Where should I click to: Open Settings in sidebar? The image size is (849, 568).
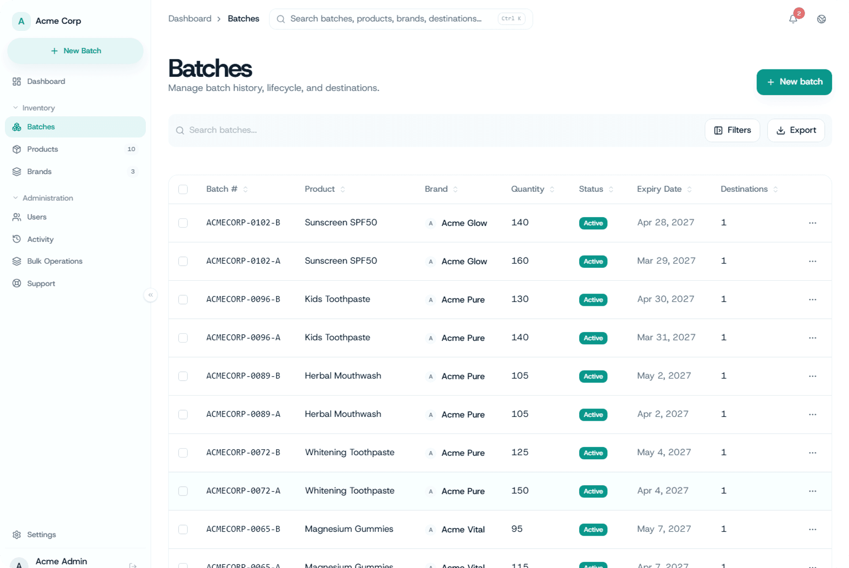tap(75, 534)
